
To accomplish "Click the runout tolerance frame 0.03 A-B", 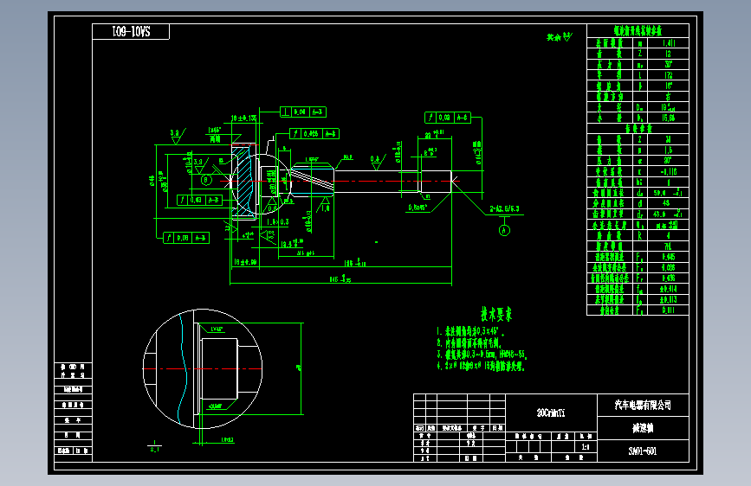I will 199,200.
